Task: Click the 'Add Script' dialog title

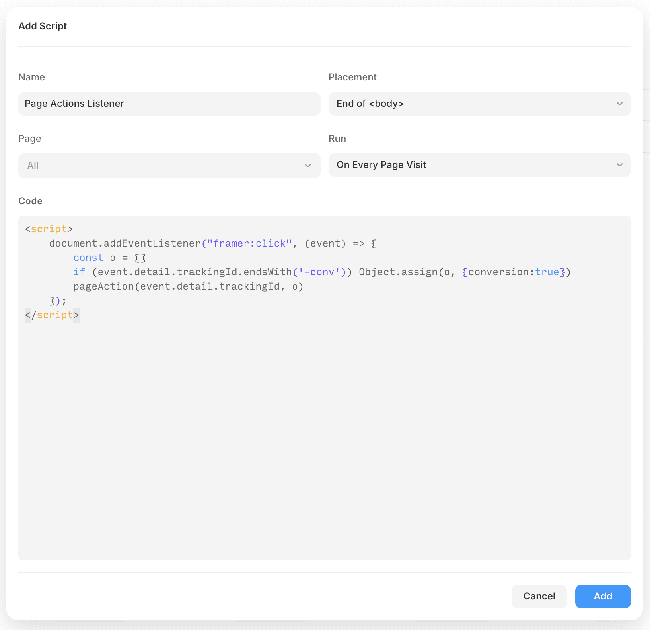Action: 43,26
